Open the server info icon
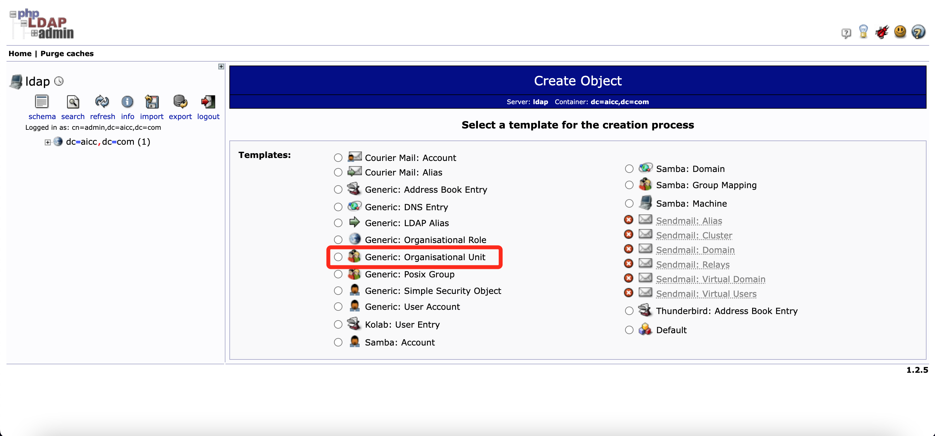 pyautogui.click(x=127, y=102)
